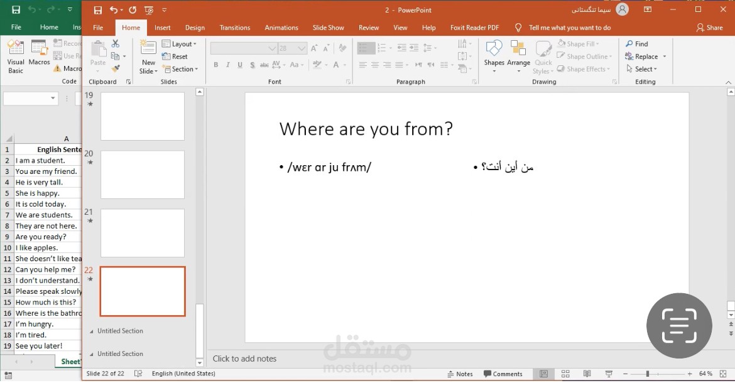Screen dimensions: 735x383
Task: Click Tell me what you want to do
Action: pyautogui.click(x=570, y=28)
